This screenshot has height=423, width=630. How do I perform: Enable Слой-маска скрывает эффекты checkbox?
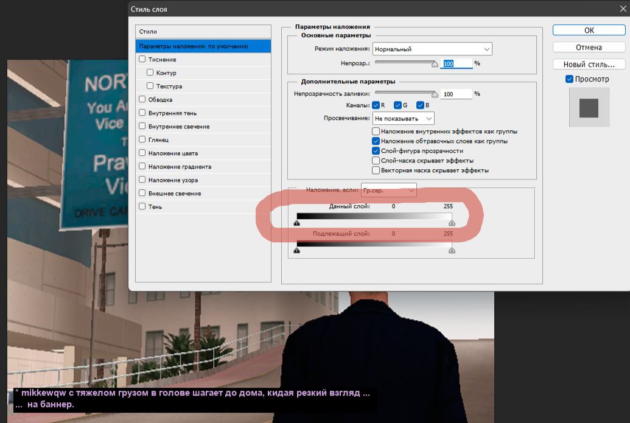pyautogui.click(x=376, y=160)
